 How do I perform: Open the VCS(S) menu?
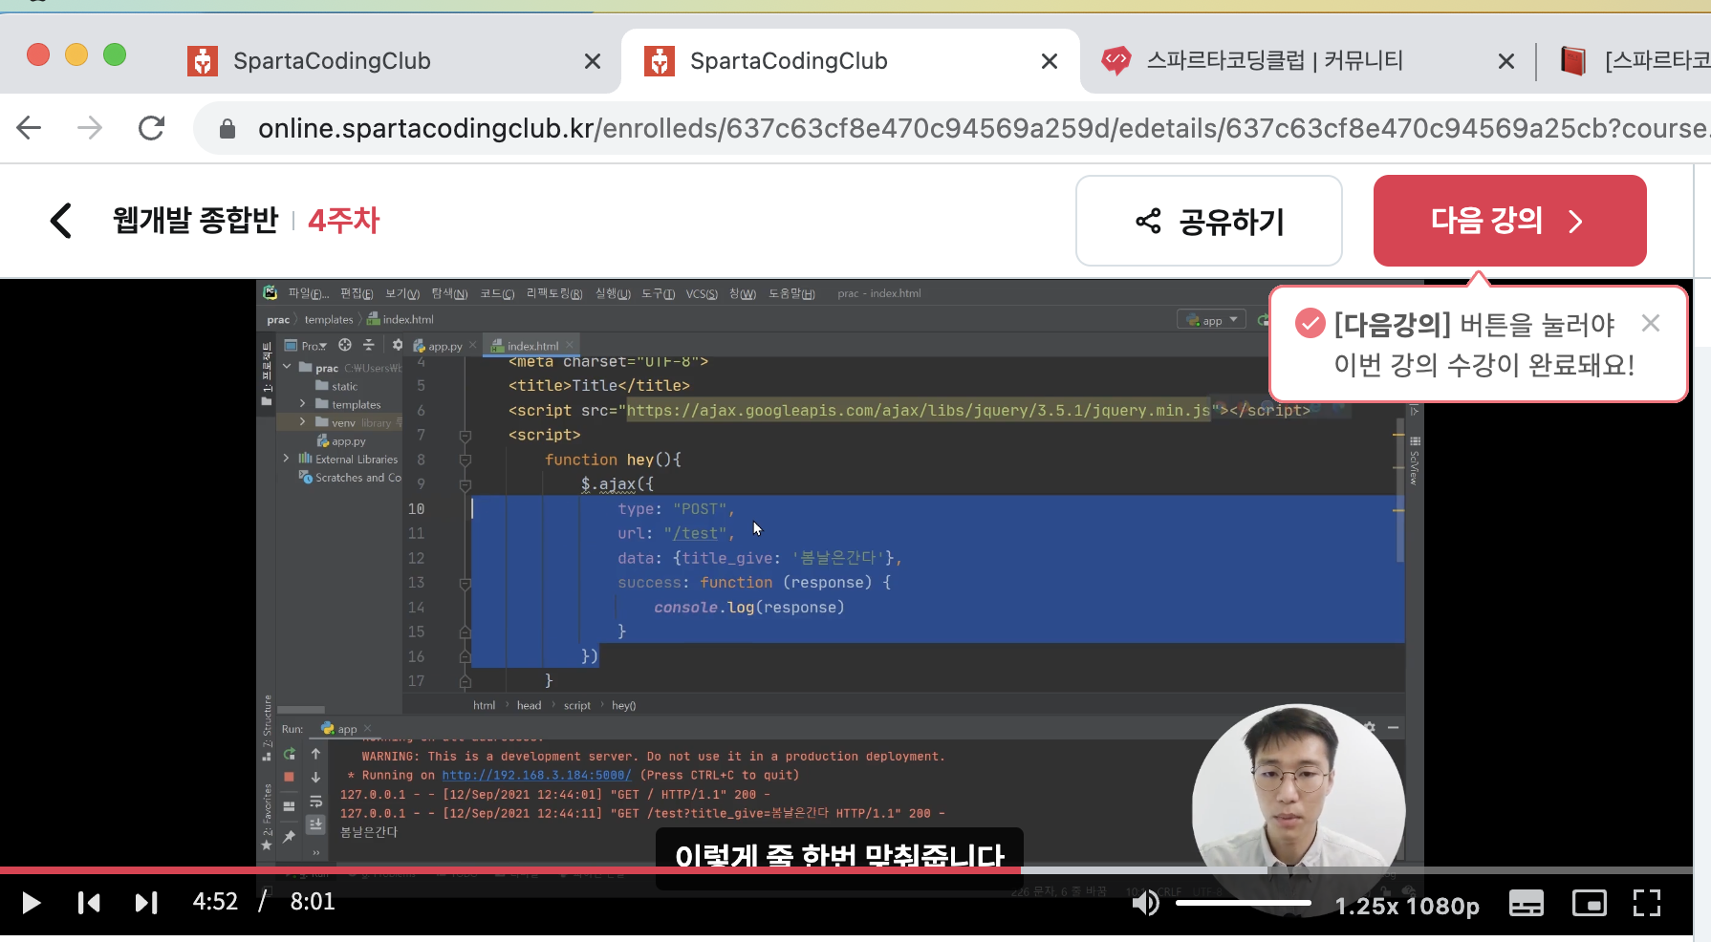tap(702, 293)
